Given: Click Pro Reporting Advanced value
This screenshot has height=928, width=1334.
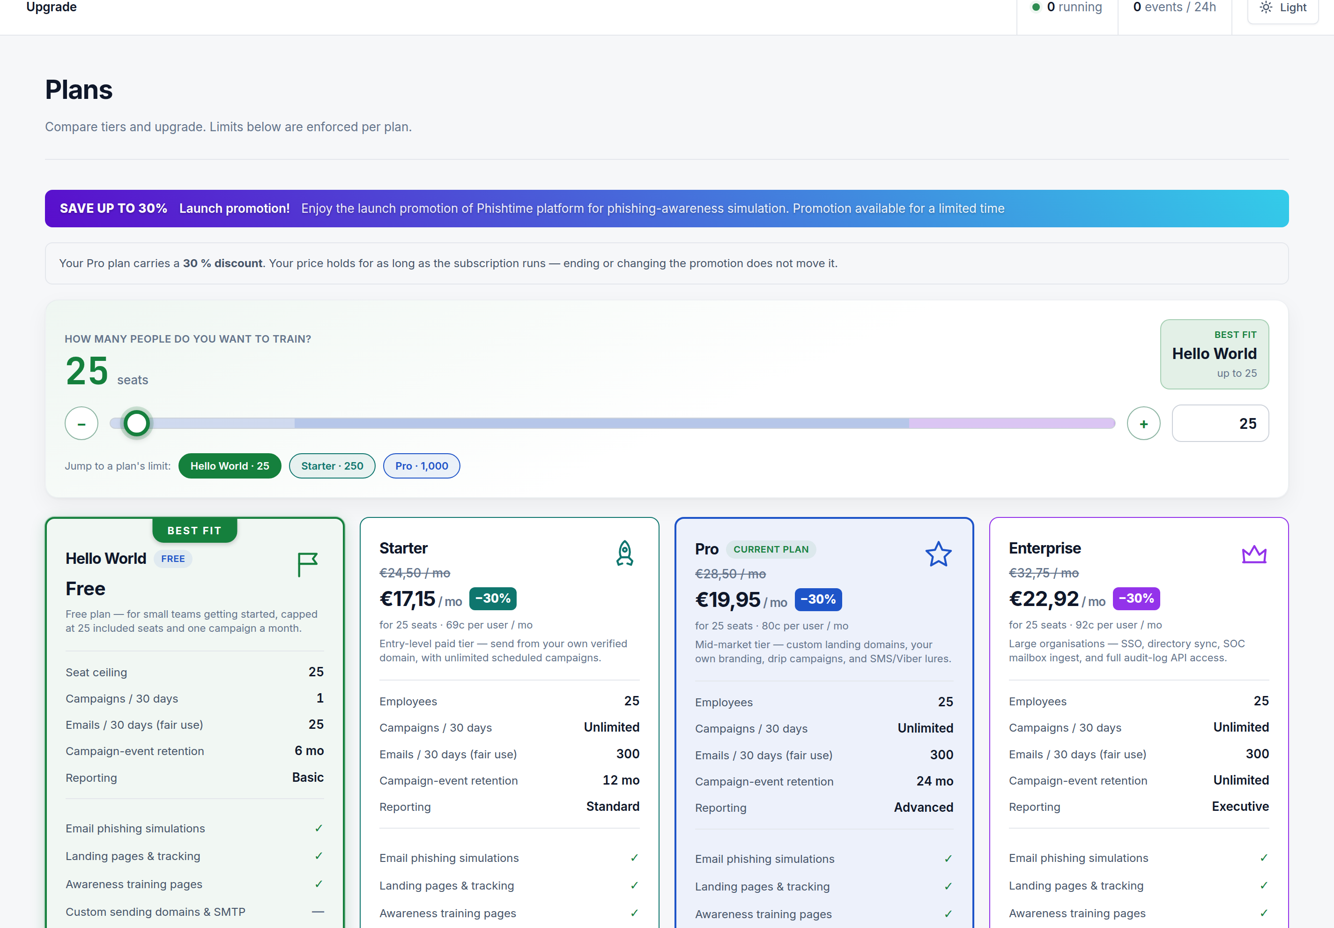Looking at the screenshot, I should click(x=923, y=808).
